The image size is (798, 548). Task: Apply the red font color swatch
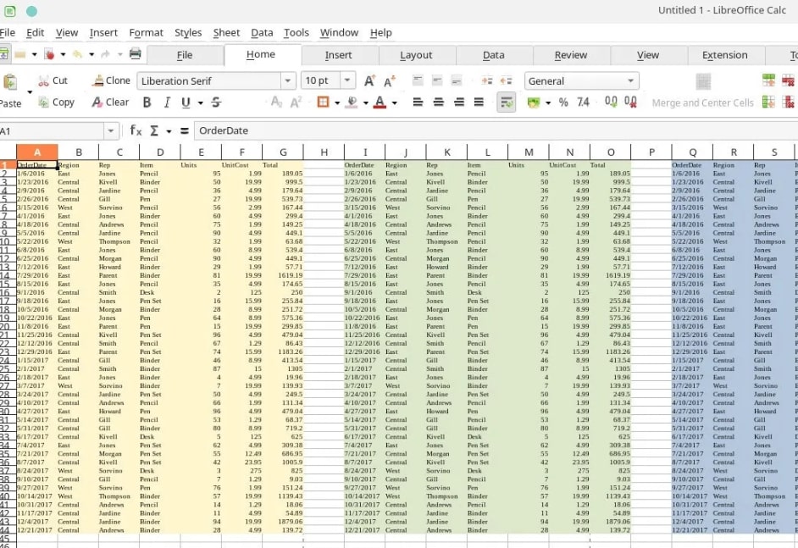pos(379,102)
